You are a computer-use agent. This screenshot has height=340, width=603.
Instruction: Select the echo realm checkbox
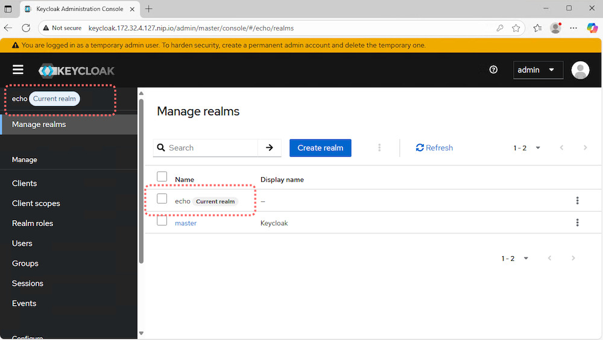click(162, 199)
